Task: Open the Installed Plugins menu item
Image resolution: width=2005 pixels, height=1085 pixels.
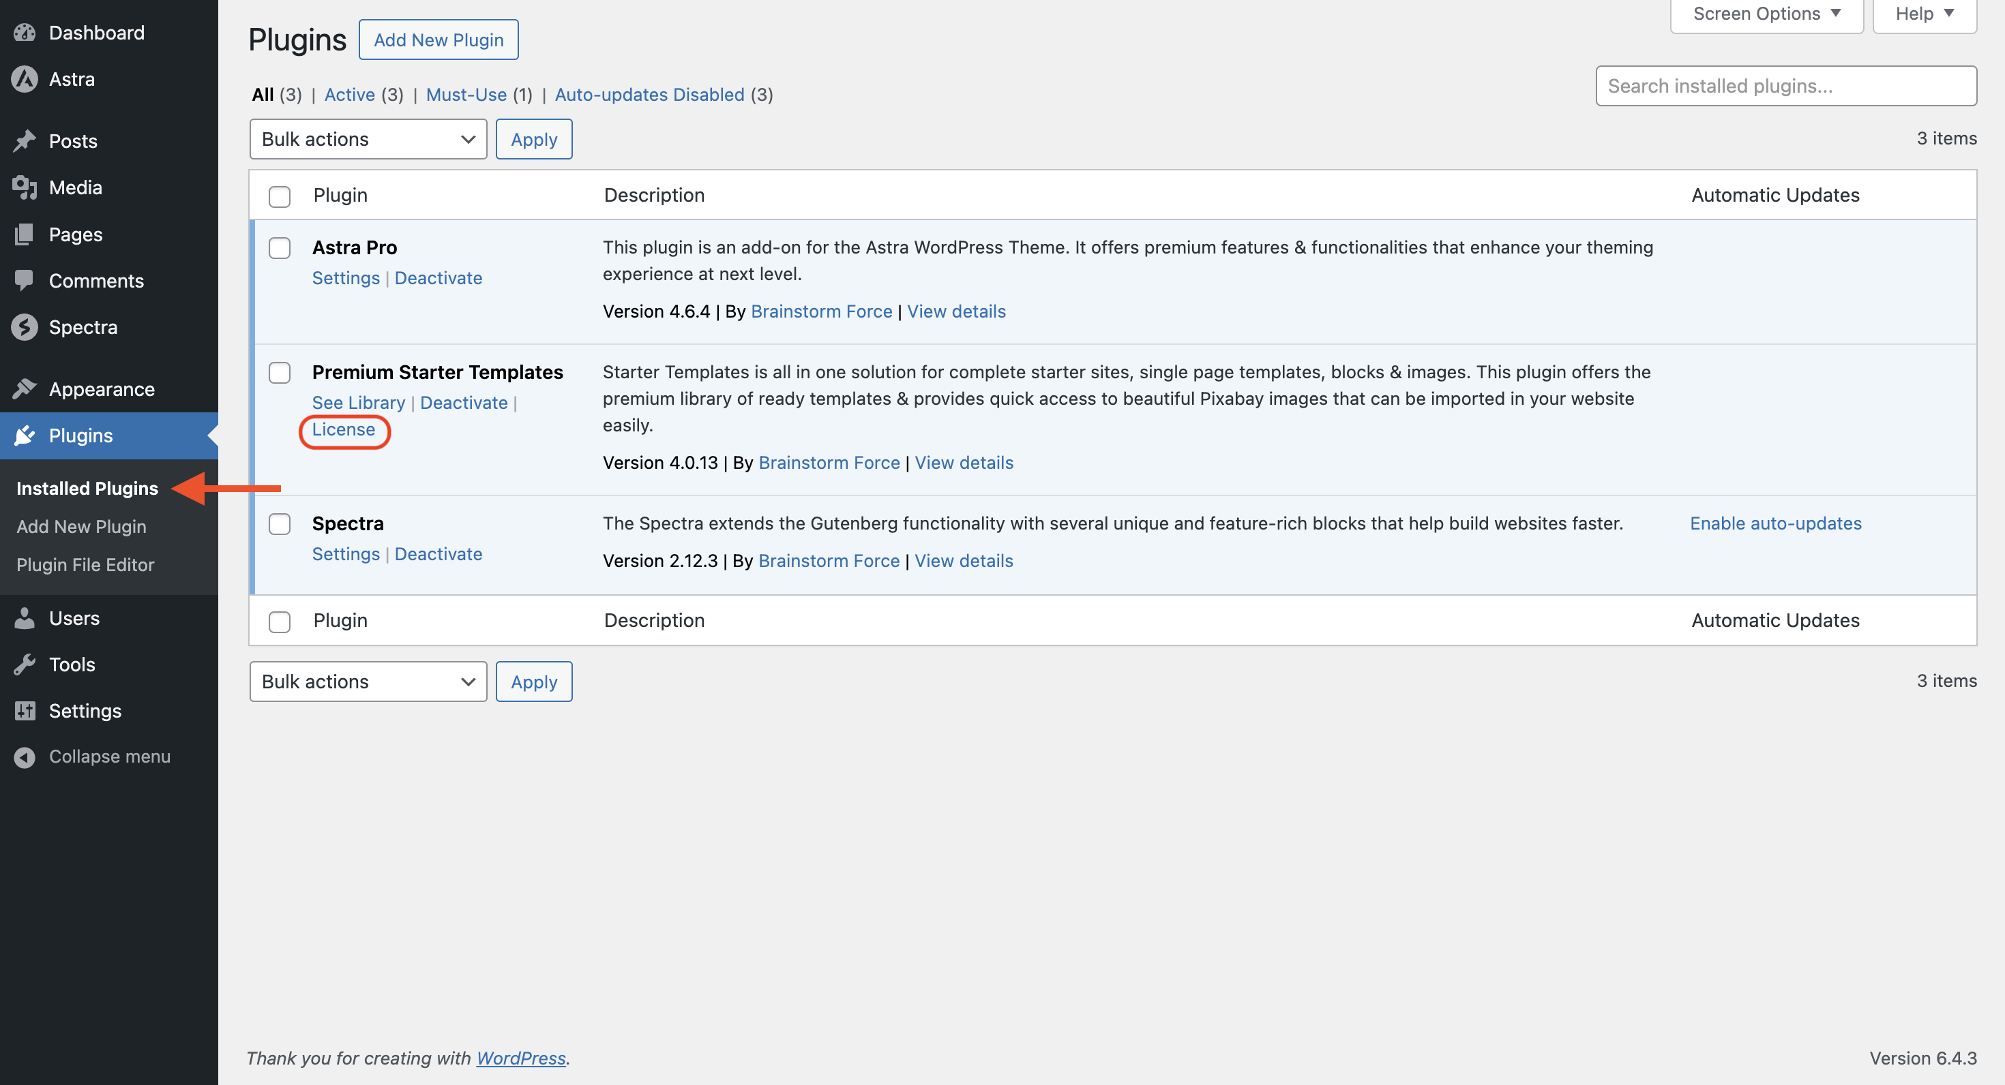Action: tap(86, 488)
